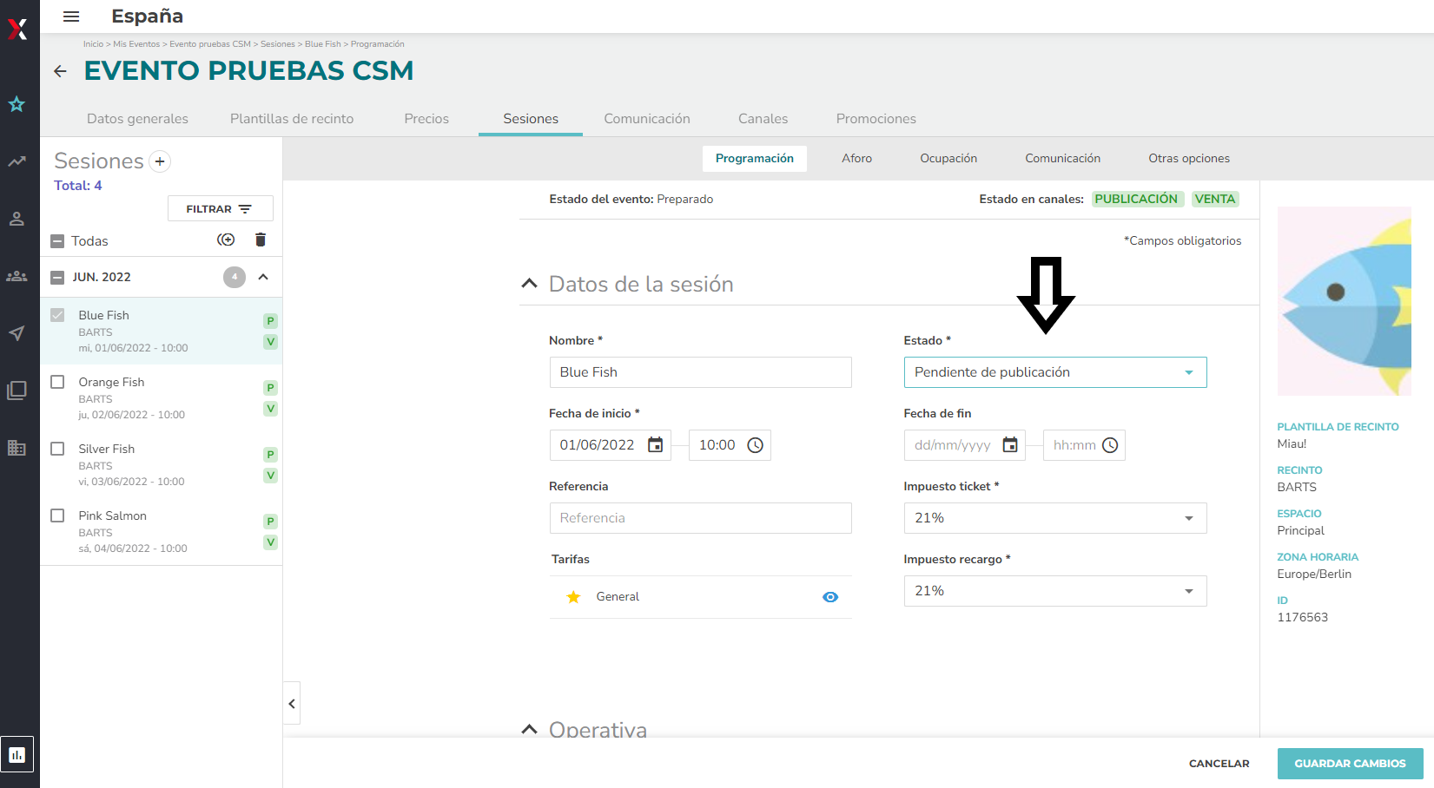Open Evento pruebas CSM breadcrumb link
Viewport: 1434px width, 788px height.
[x=210, y=44]
